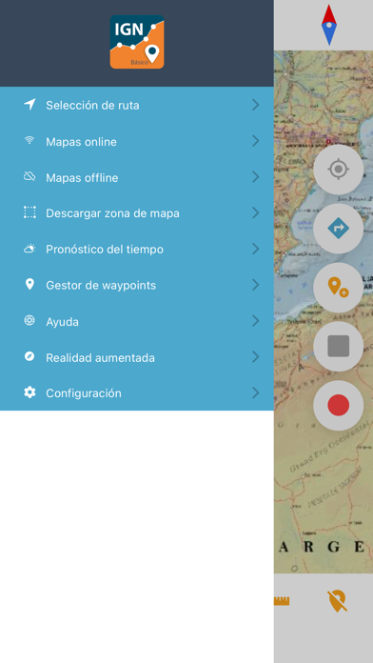
Task: Open Realidad aumentada entry
Action: point(137,357)
